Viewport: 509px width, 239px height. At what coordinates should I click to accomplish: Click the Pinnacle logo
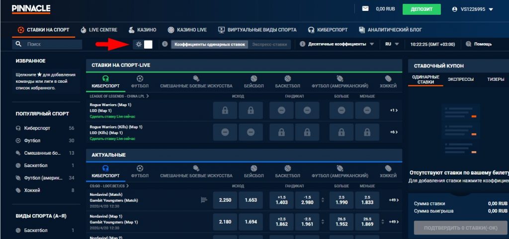(31, 9)
